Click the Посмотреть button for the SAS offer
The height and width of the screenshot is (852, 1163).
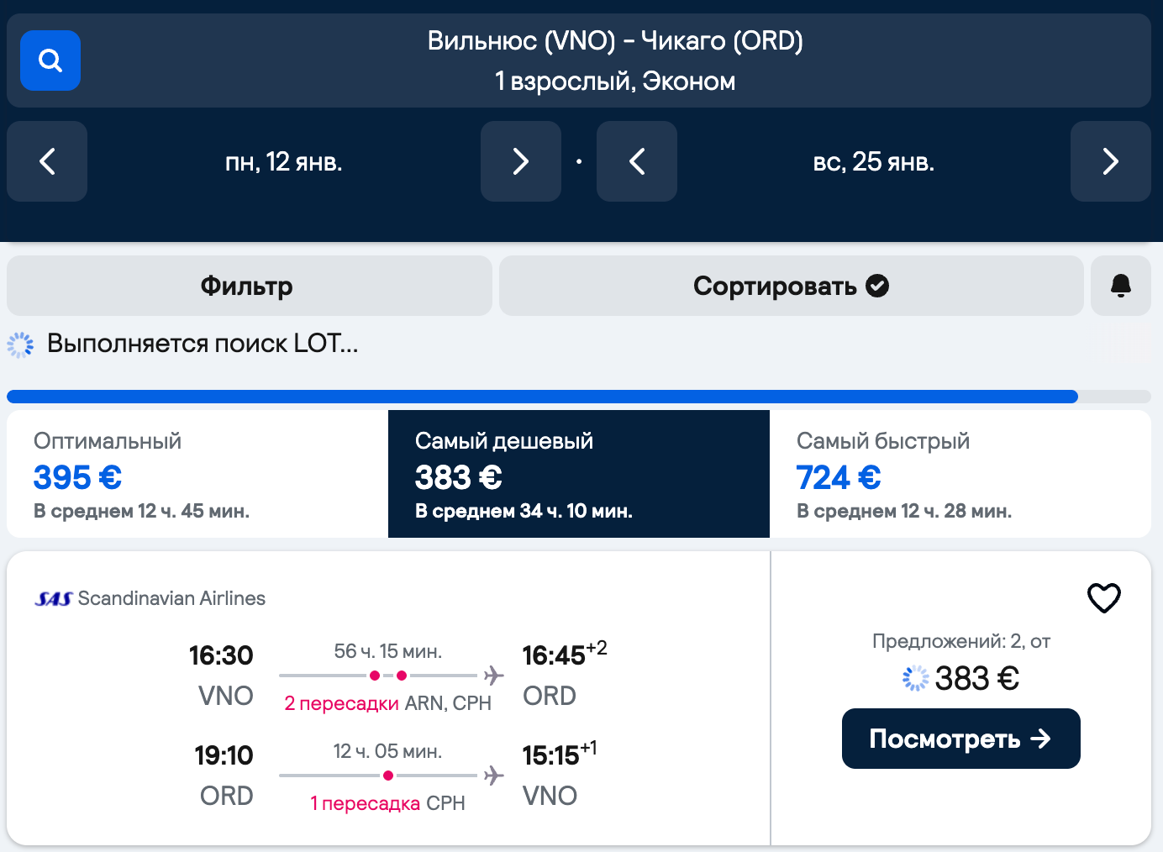point(961,739)
